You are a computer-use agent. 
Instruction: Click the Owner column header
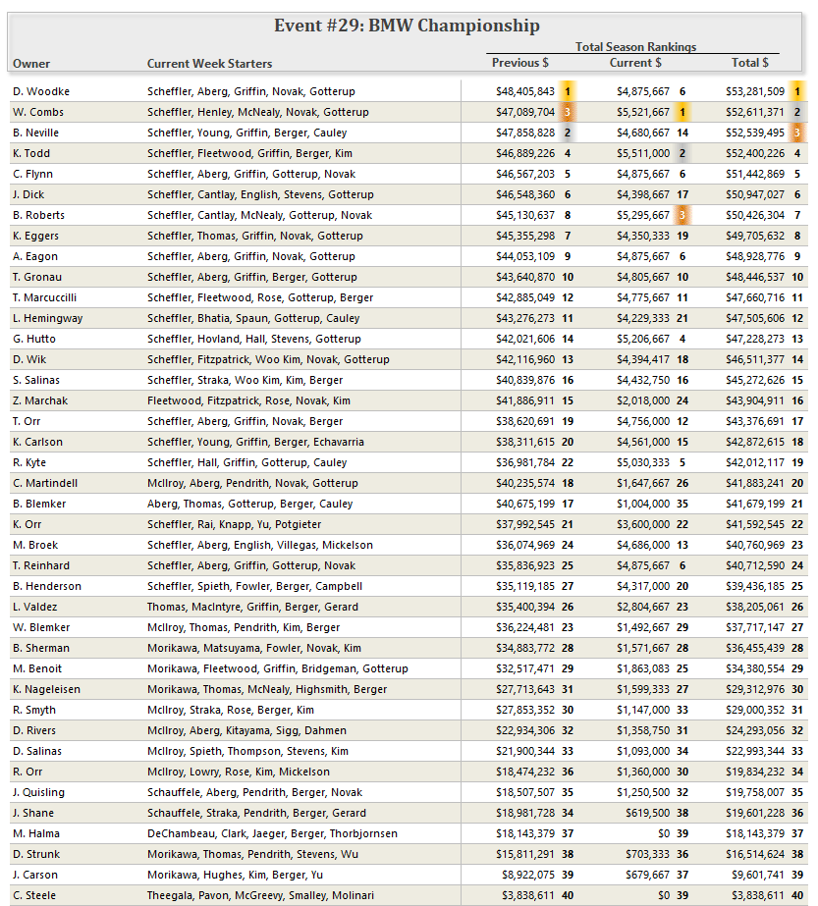31,64
